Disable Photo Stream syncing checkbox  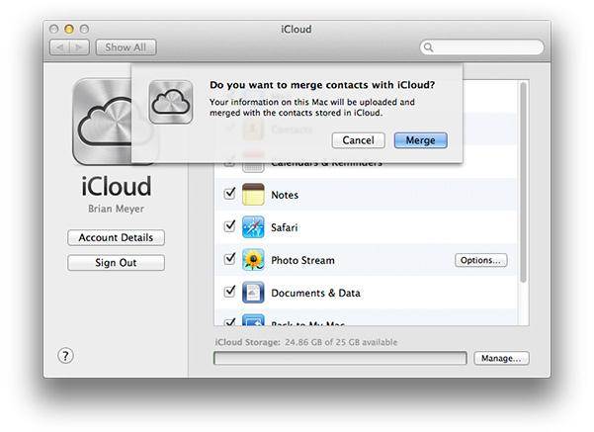(x=229, y=259)
